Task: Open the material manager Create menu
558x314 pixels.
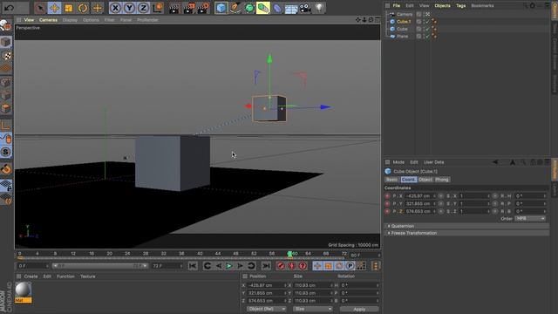Action: pyautogui.click(x=31, y=276)
